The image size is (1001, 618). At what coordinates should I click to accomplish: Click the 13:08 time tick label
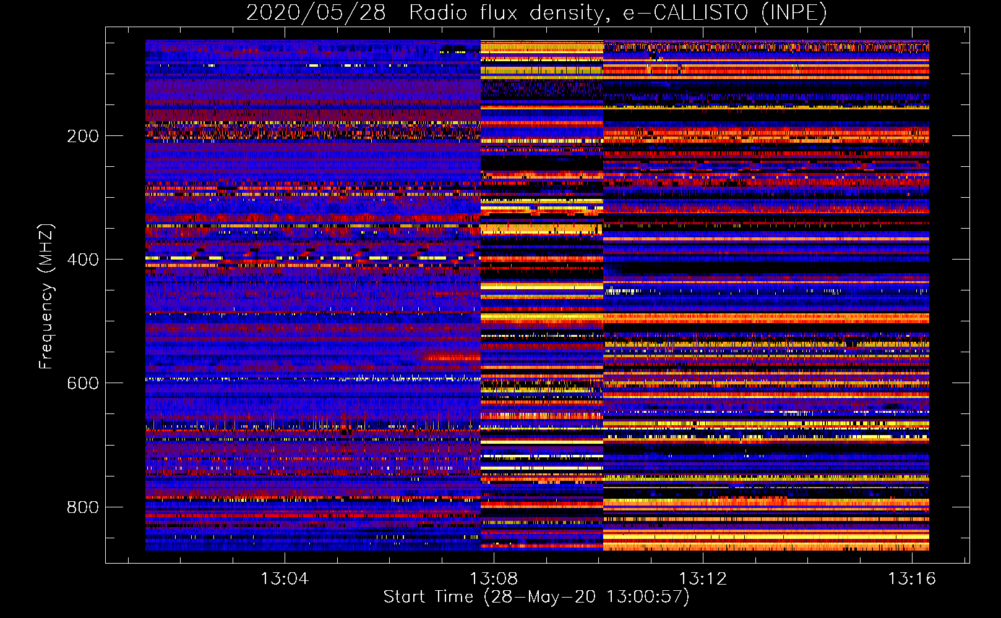(493, 579)
